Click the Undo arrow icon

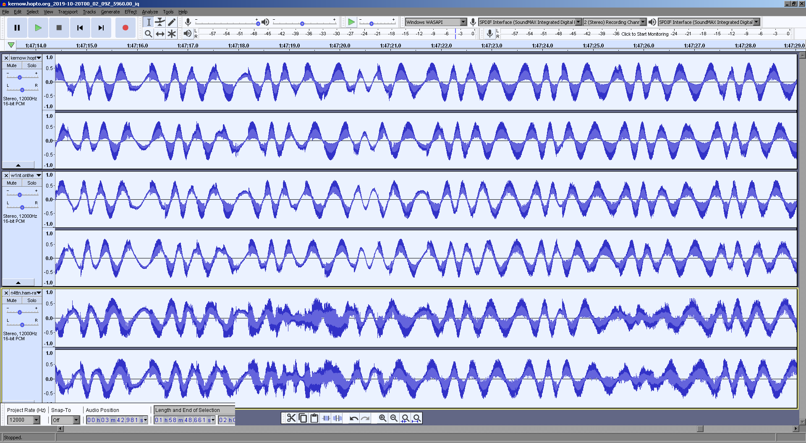click(354, 418)
